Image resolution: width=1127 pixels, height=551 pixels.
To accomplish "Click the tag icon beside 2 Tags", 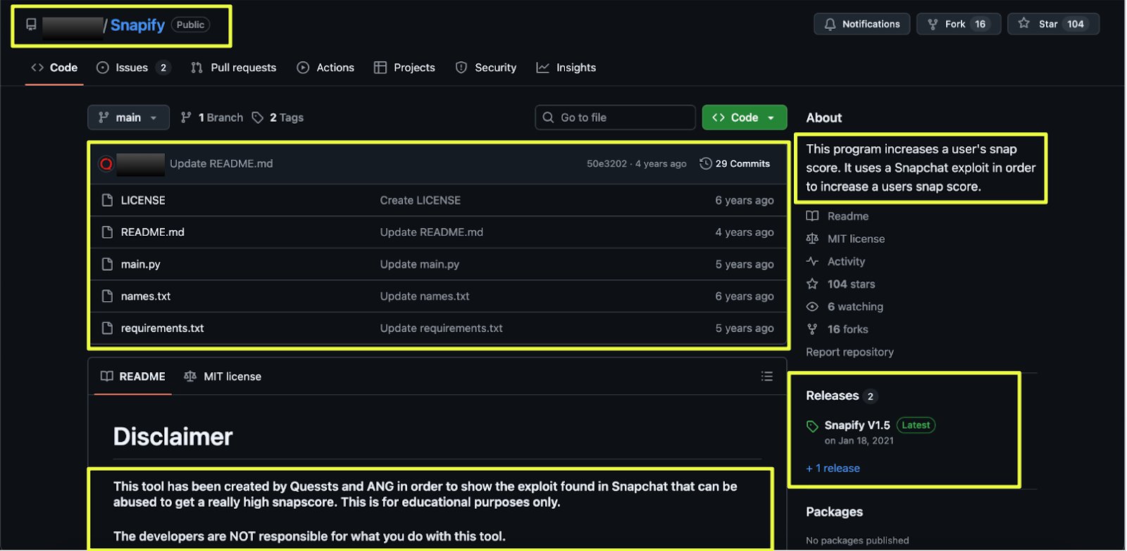I will 258,118.
